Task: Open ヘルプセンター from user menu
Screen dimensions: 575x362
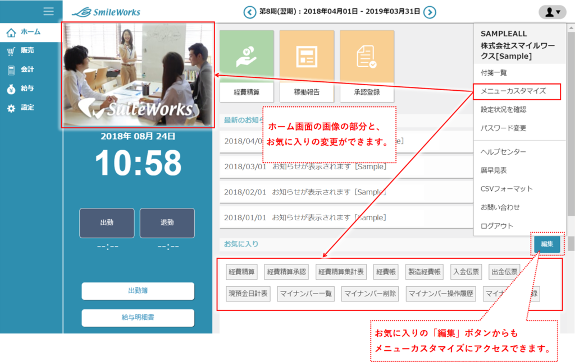Action: pyautogui.click(x=504, y=152)
